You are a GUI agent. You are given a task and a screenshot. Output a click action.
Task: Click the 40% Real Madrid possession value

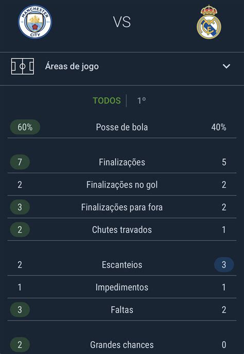[219, 127]
